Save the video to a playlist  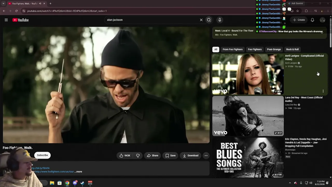click(x=170, y=156)
